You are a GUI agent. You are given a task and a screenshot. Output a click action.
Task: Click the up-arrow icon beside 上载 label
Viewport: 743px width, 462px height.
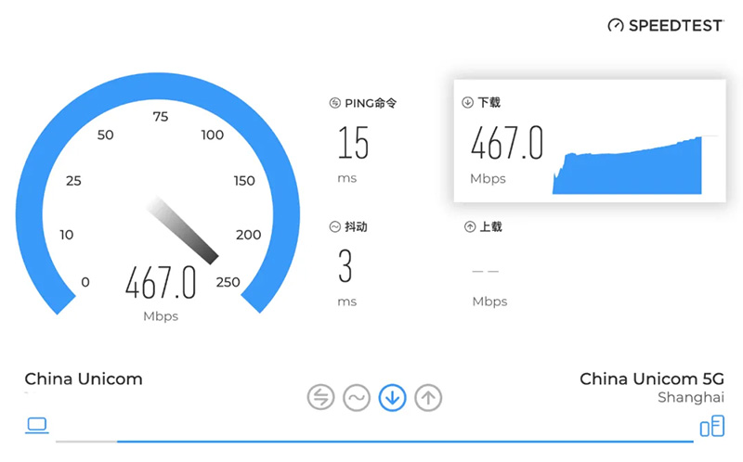point(469,226)
